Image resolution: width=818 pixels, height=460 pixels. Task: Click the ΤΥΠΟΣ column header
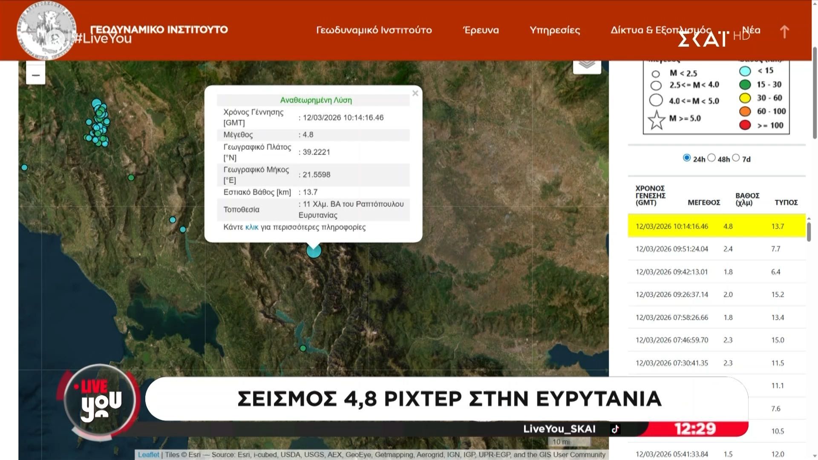(786, 203)
